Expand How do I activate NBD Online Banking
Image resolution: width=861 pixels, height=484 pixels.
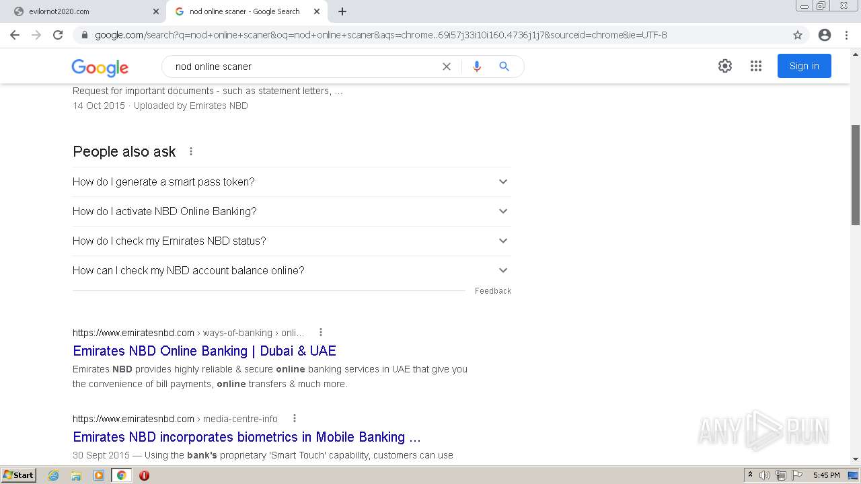click(292, 211)
